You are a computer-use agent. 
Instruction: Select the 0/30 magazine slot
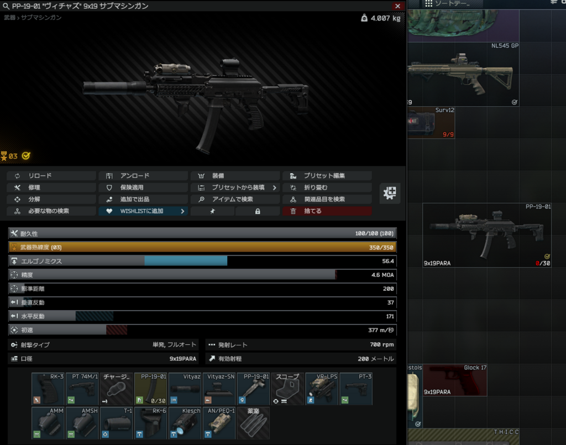coord(151,389)
